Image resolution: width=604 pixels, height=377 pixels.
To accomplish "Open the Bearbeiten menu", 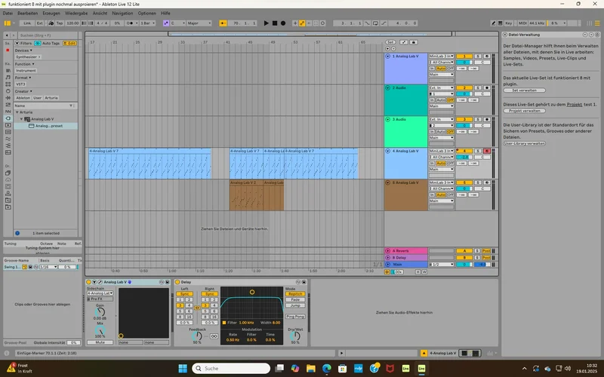I will [x=28, y=13].
